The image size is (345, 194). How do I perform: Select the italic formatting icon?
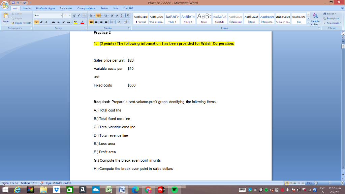click(41, 22)
